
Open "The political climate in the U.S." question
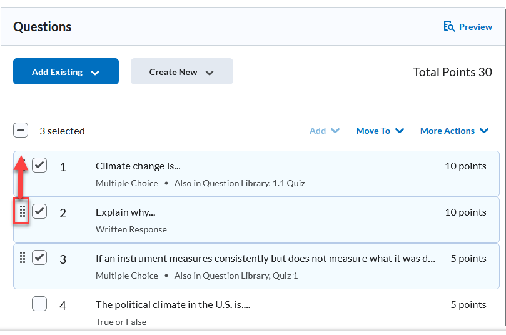[173, 305]
